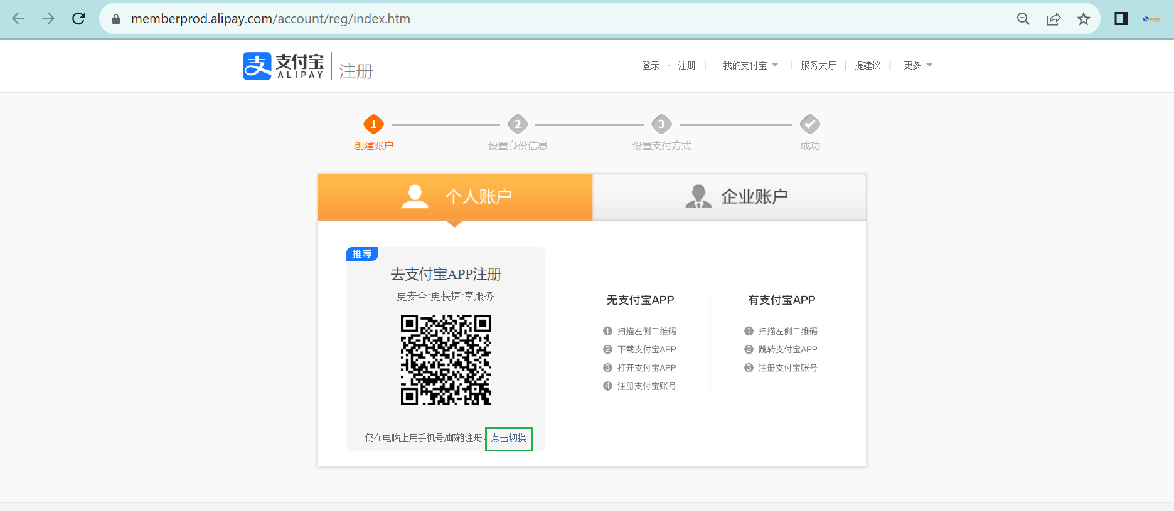Click 点击切换 to register on computer

click(509, 438)
